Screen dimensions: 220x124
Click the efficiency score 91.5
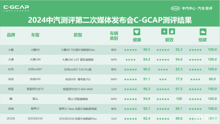click(x=179, y=89)
